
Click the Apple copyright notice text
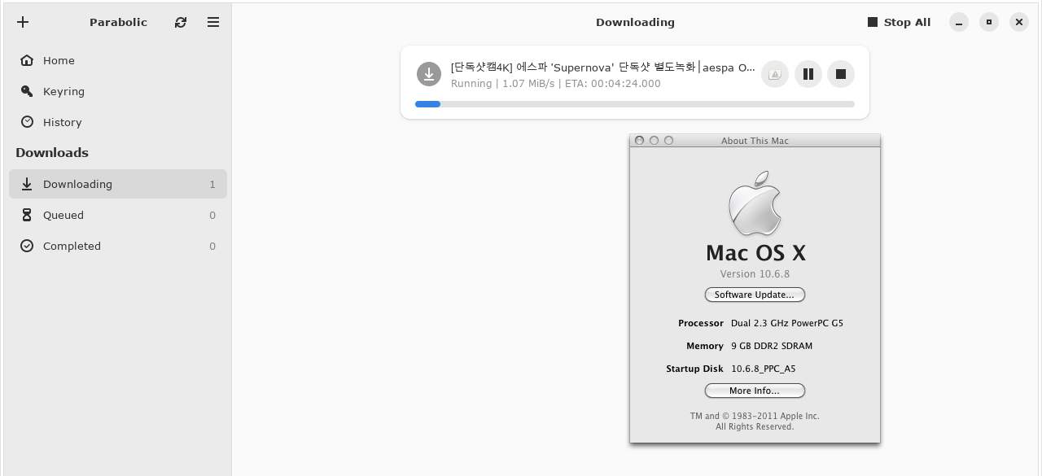(x=755, y=421)
